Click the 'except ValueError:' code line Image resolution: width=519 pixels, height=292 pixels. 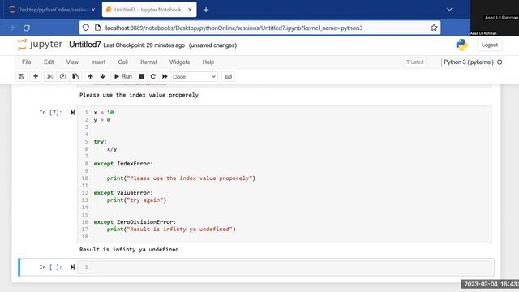click(123, 193)
